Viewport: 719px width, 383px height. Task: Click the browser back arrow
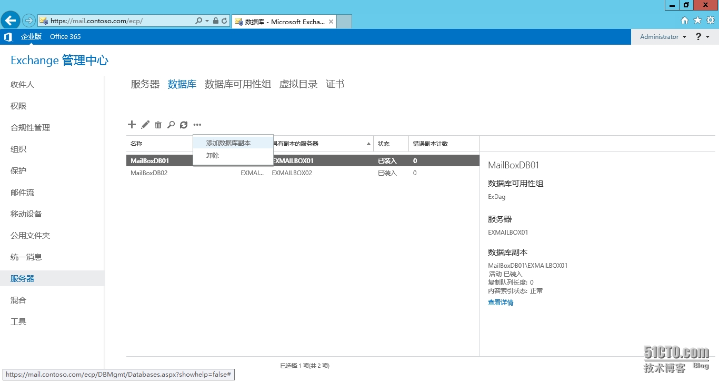point(10,20)
